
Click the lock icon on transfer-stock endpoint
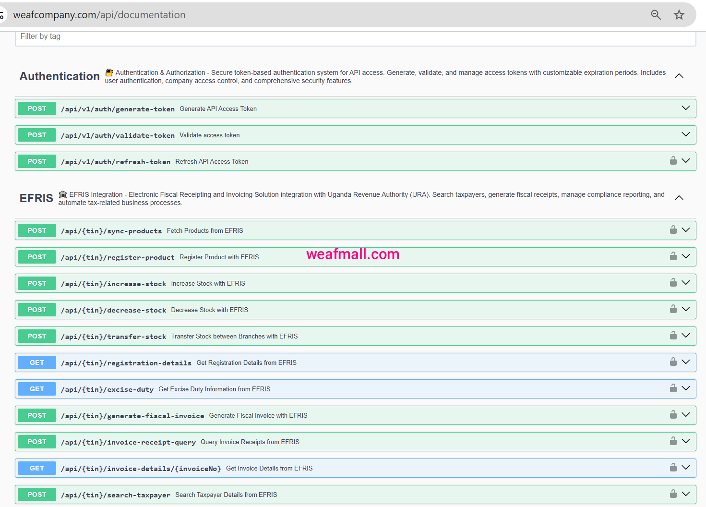(673, 335)
